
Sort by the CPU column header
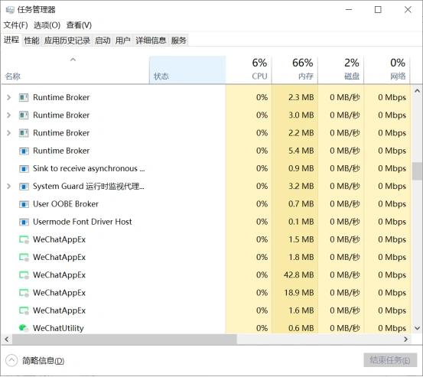[249, 70]
